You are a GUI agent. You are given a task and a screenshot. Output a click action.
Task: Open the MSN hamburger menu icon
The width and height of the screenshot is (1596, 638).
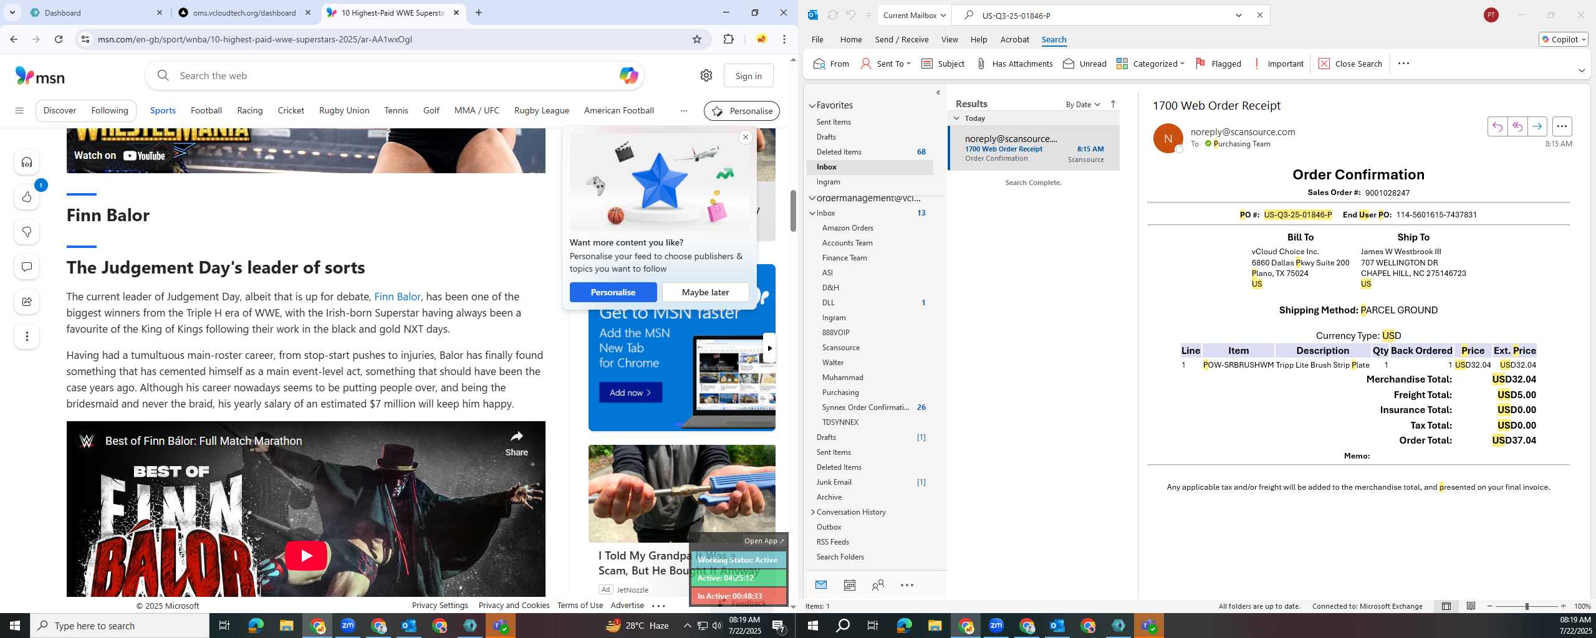19,111
